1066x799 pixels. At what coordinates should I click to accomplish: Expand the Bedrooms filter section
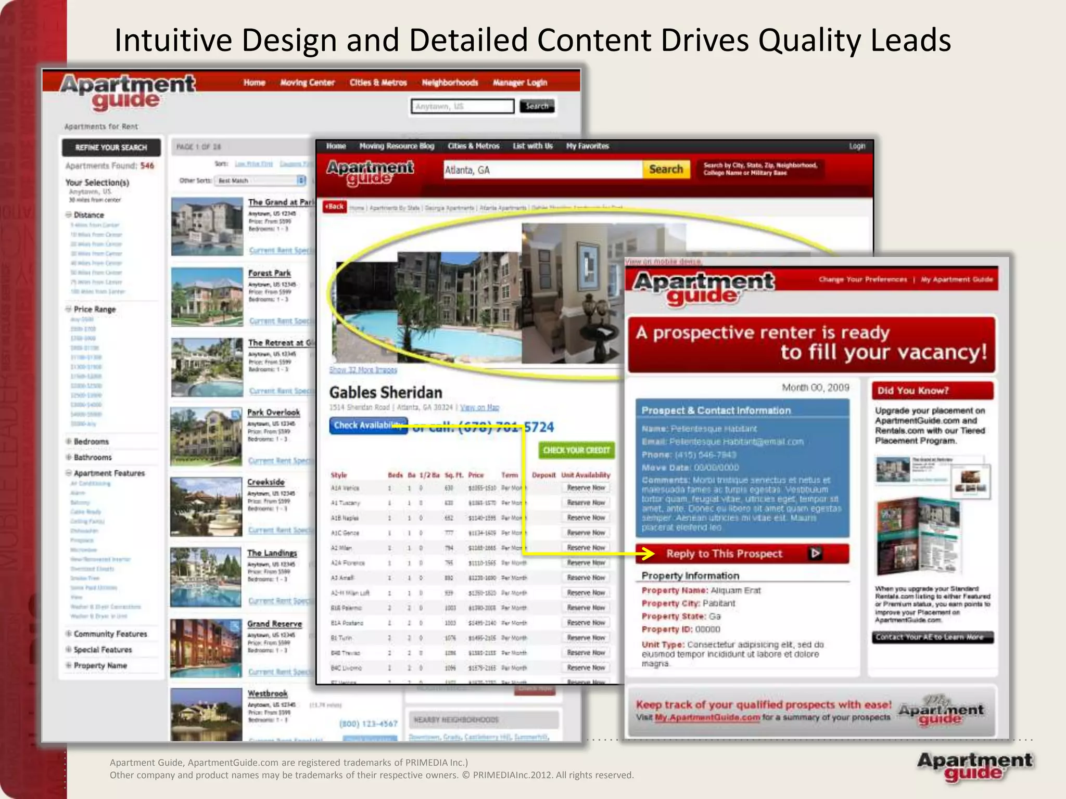[68, 442]
